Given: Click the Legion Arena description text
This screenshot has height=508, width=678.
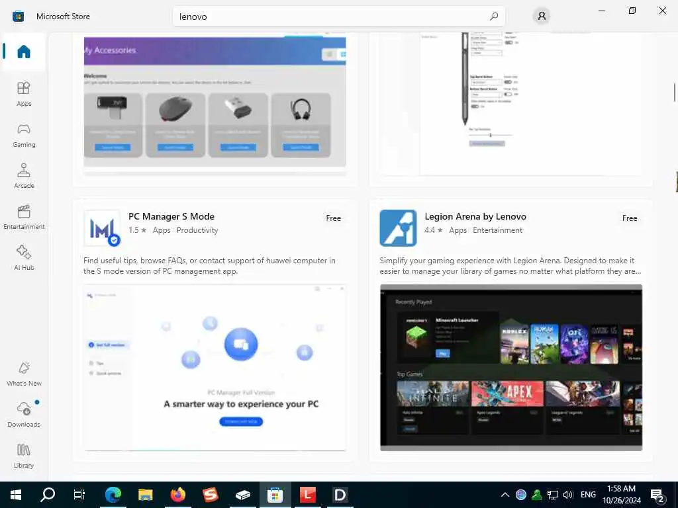Looking at the screenshot, I should pos(510,266).
